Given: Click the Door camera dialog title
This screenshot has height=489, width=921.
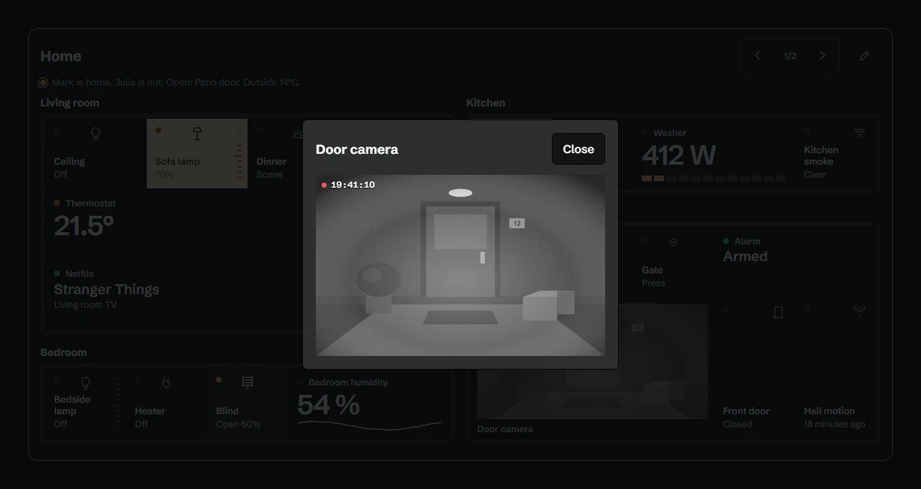Looking at the screenshot, I should [357, 150].
